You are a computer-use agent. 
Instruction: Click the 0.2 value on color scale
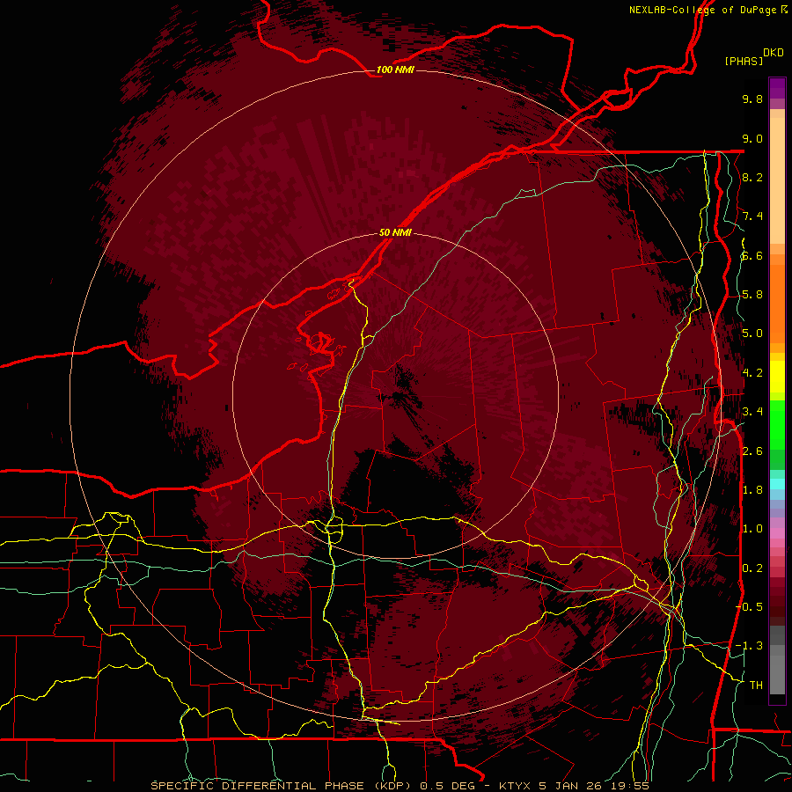click(752, 568)
